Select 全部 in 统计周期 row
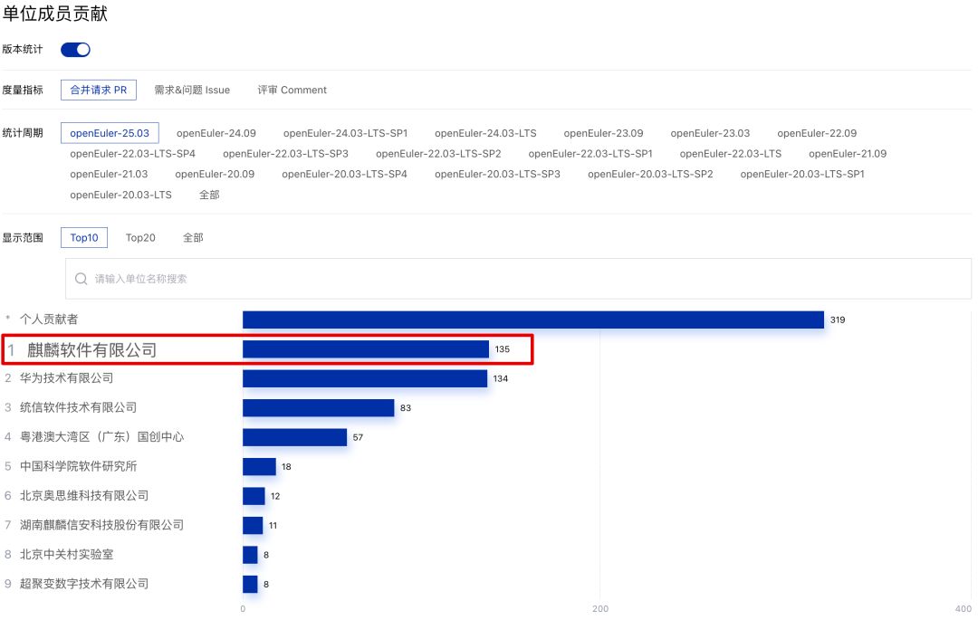This screenshot has height=620, width=978. [x=209, y=195]
